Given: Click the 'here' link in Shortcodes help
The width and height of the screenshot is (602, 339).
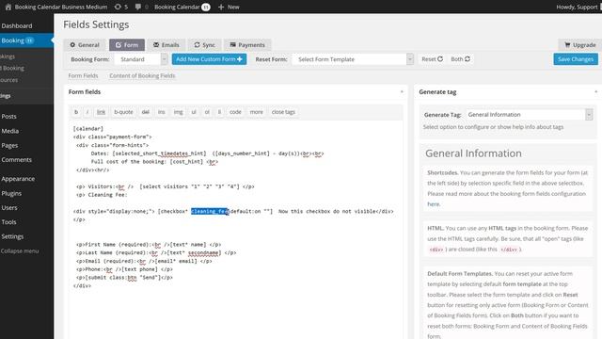Looking at the screenshot, I should (434, 204).
